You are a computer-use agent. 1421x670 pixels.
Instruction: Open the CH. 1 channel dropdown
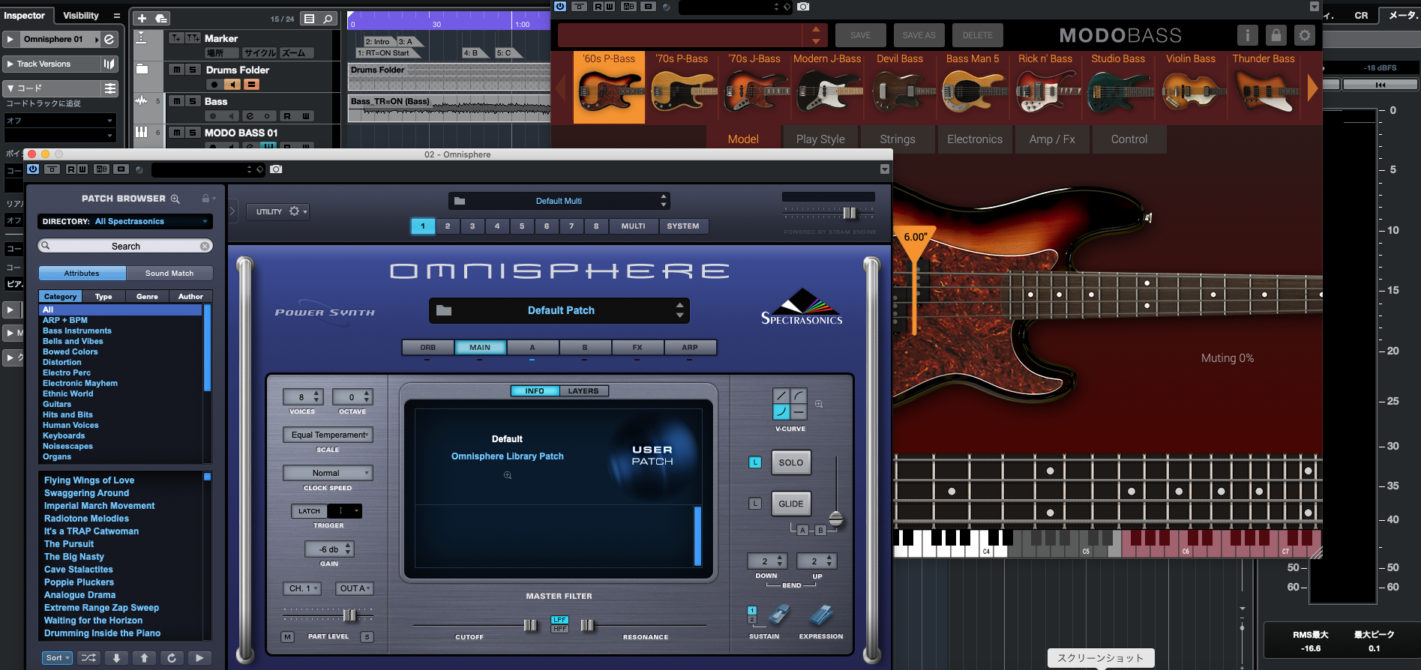point(303,588)
